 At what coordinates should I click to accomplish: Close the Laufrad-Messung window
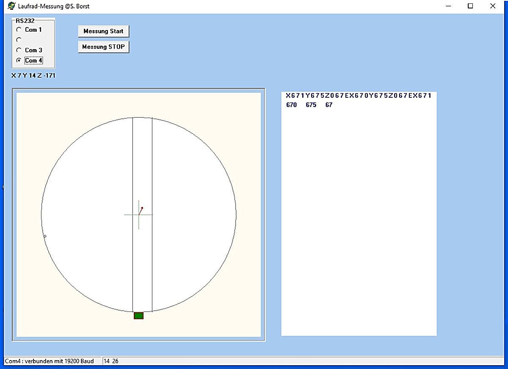492,6
